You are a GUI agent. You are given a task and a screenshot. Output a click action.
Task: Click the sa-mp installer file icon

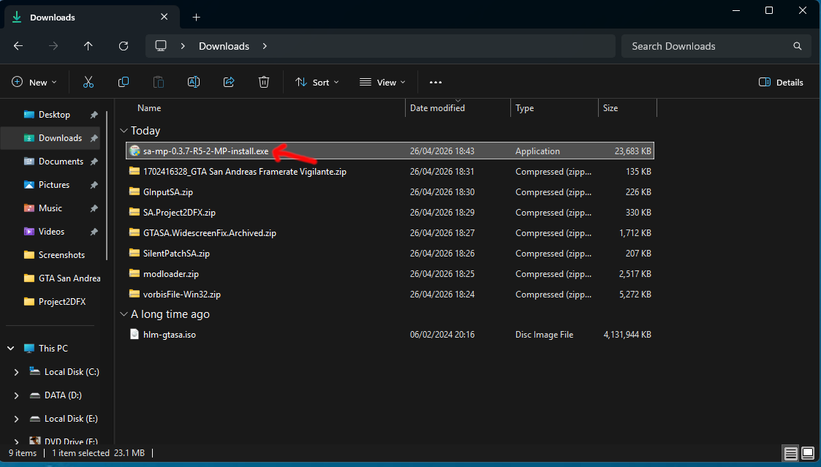[135, 151]
